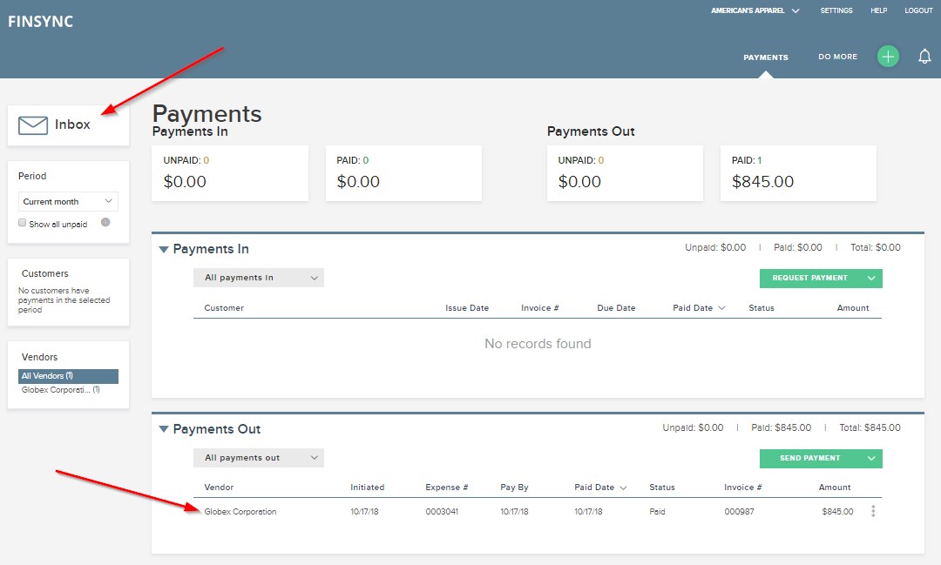
Task: Open Send Payment dropdown arrow
Action: 871,458
